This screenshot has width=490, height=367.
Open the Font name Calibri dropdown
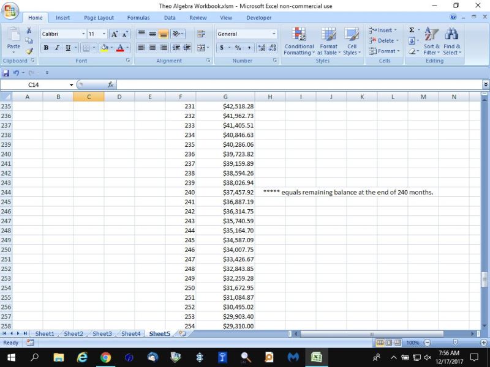[83, 34]
